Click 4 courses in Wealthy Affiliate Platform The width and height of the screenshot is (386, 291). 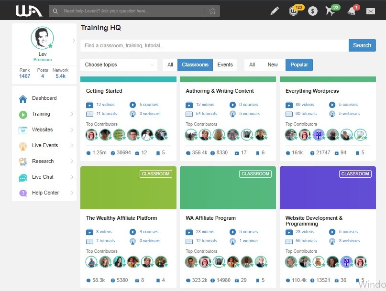(149, 232)
